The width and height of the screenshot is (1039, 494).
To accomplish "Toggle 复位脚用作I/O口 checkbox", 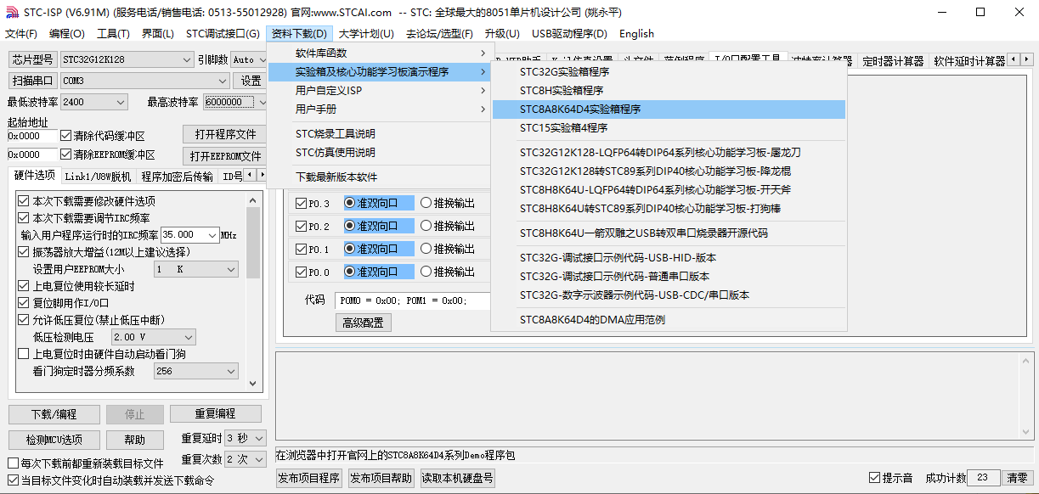I will pyautogui.click(x=64, y=303).
